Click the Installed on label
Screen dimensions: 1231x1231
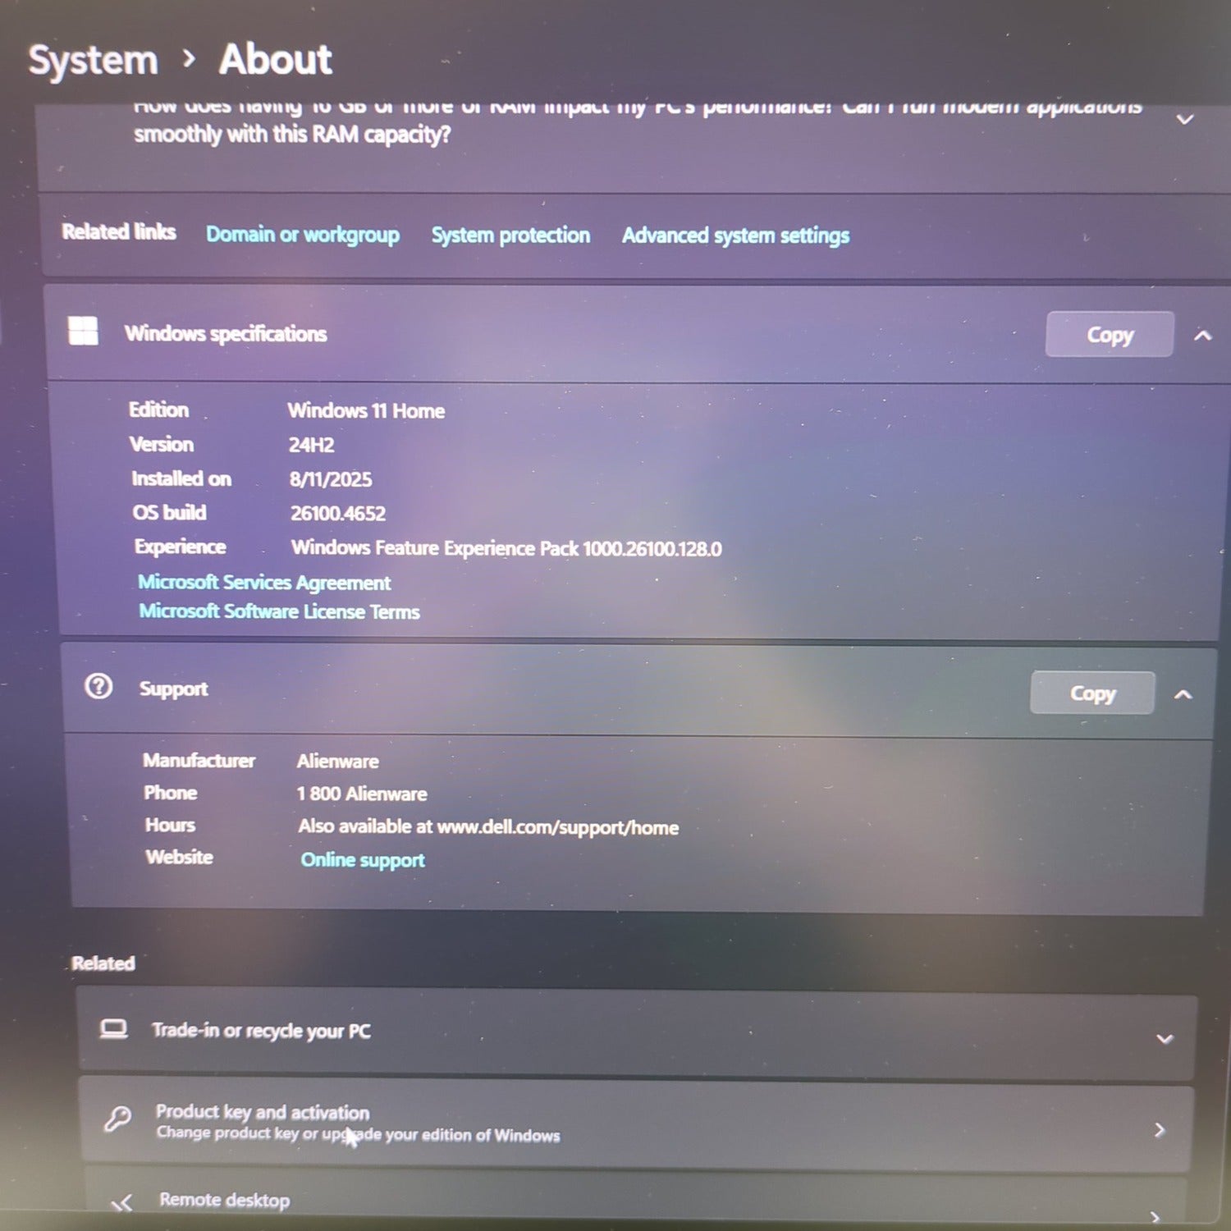point(181,478)
